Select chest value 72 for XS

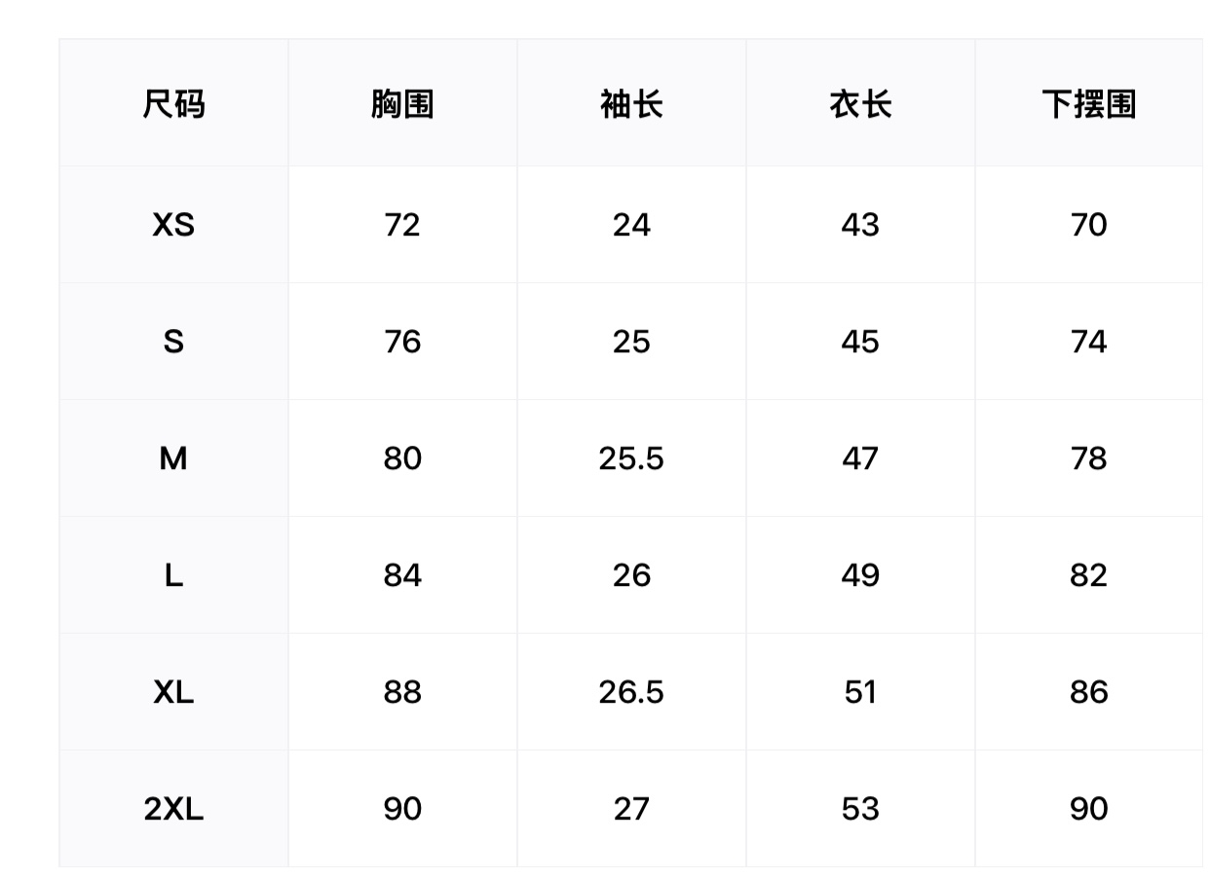(x=402, y=225)
